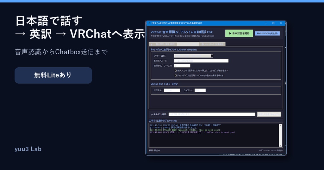The height and width of the screenshot is (170, 324).
Task: Click the 23:45:53 起動完了 log line
Action: 185,125
